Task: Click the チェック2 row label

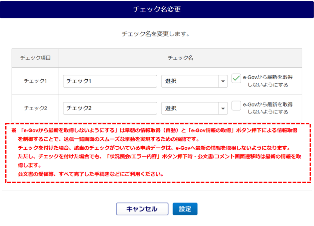Action: [x=36, y=108]
